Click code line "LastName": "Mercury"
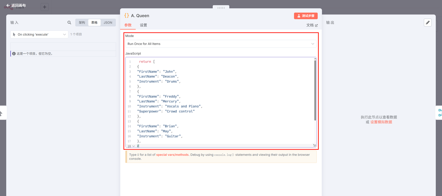Image resolution: width=442 pixels, height=196 pixels. click(159, 101)
